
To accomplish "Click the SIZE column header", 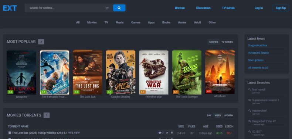I will [x=181, y=126].
